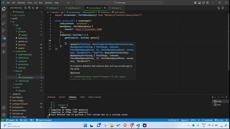Screen dimensions: 230x129
Task: Click remote window icon at status bar start
Action: 3,120
